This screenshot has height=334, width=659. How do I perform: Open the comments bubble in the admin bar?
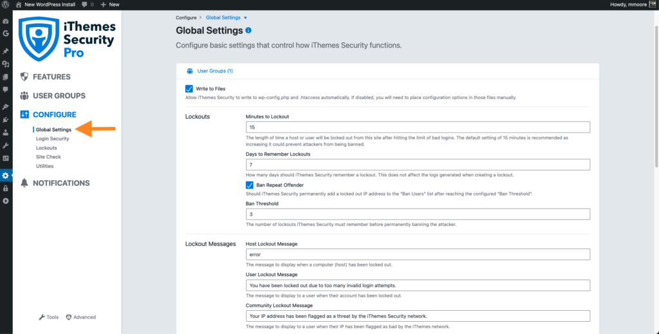[88, 5]
